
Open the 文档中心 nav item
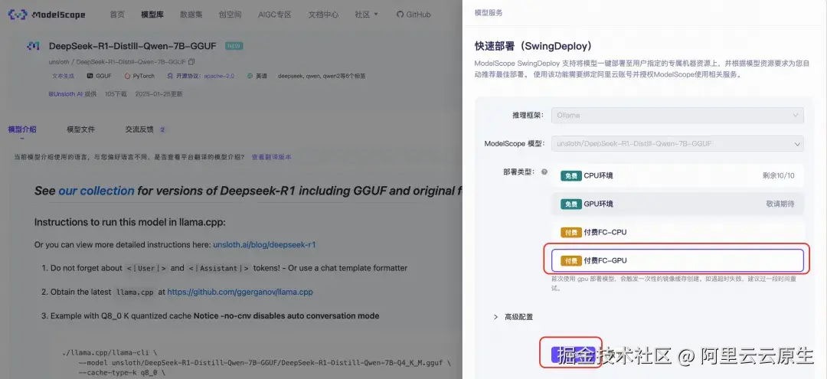click(323, 15)
